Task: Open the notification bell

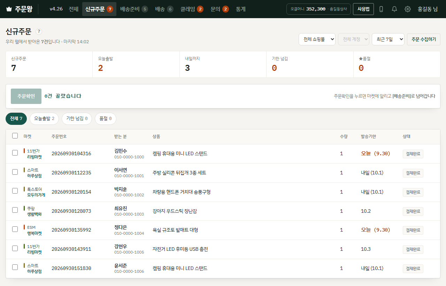Action: click(x=394, y=9)
